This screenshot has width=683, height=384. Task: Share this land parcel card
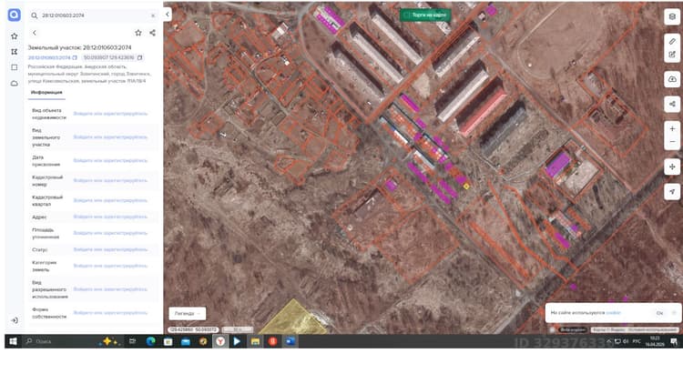coord(152,33)
